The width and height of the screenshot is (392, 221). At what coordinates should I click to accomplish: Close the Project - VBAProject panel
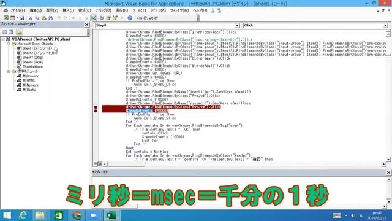click(x=87, y=25)
